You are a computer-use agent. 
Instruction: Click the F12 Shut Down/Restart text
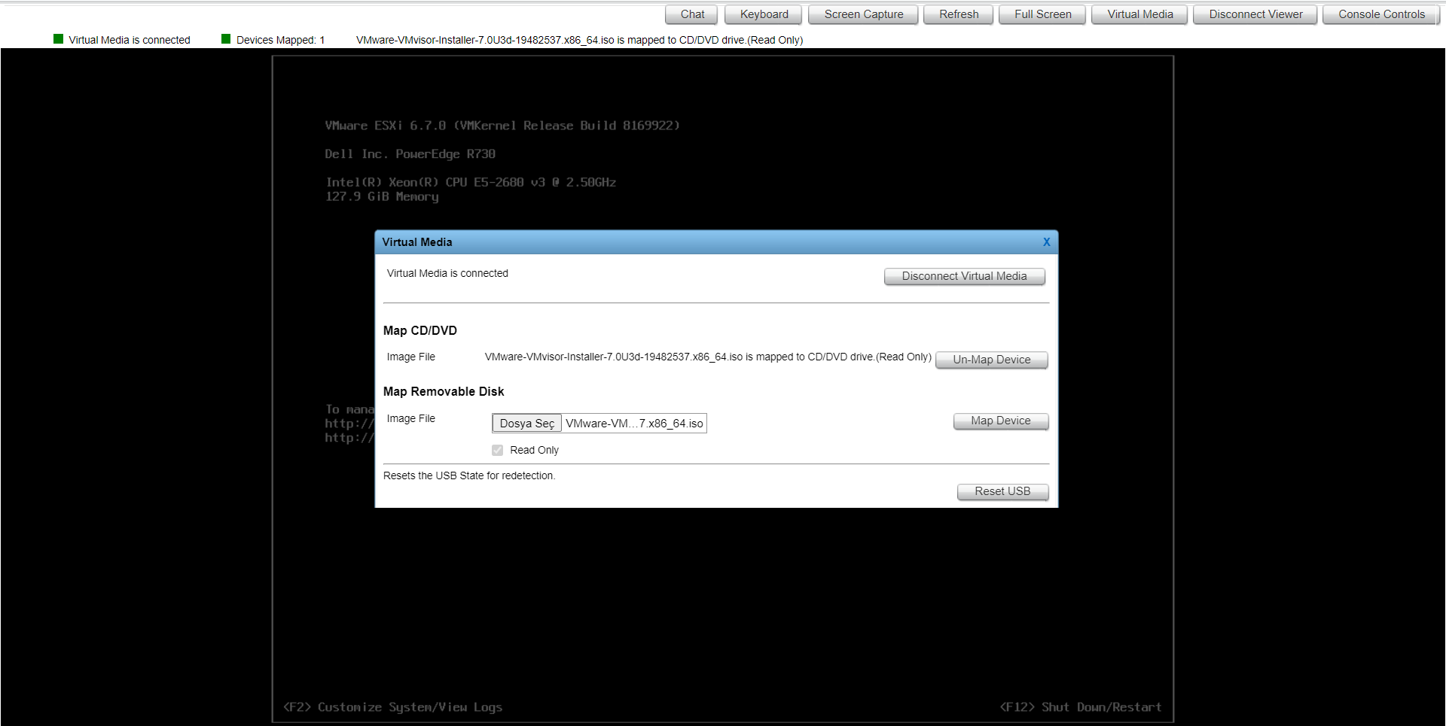pos(1081,707)
